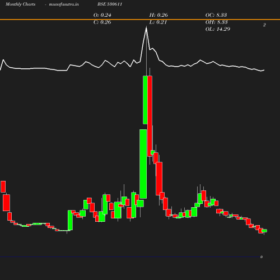Click the 'OH: 8.33' value
Viewport: 280px width, 280px height.
tap(216, 22)
